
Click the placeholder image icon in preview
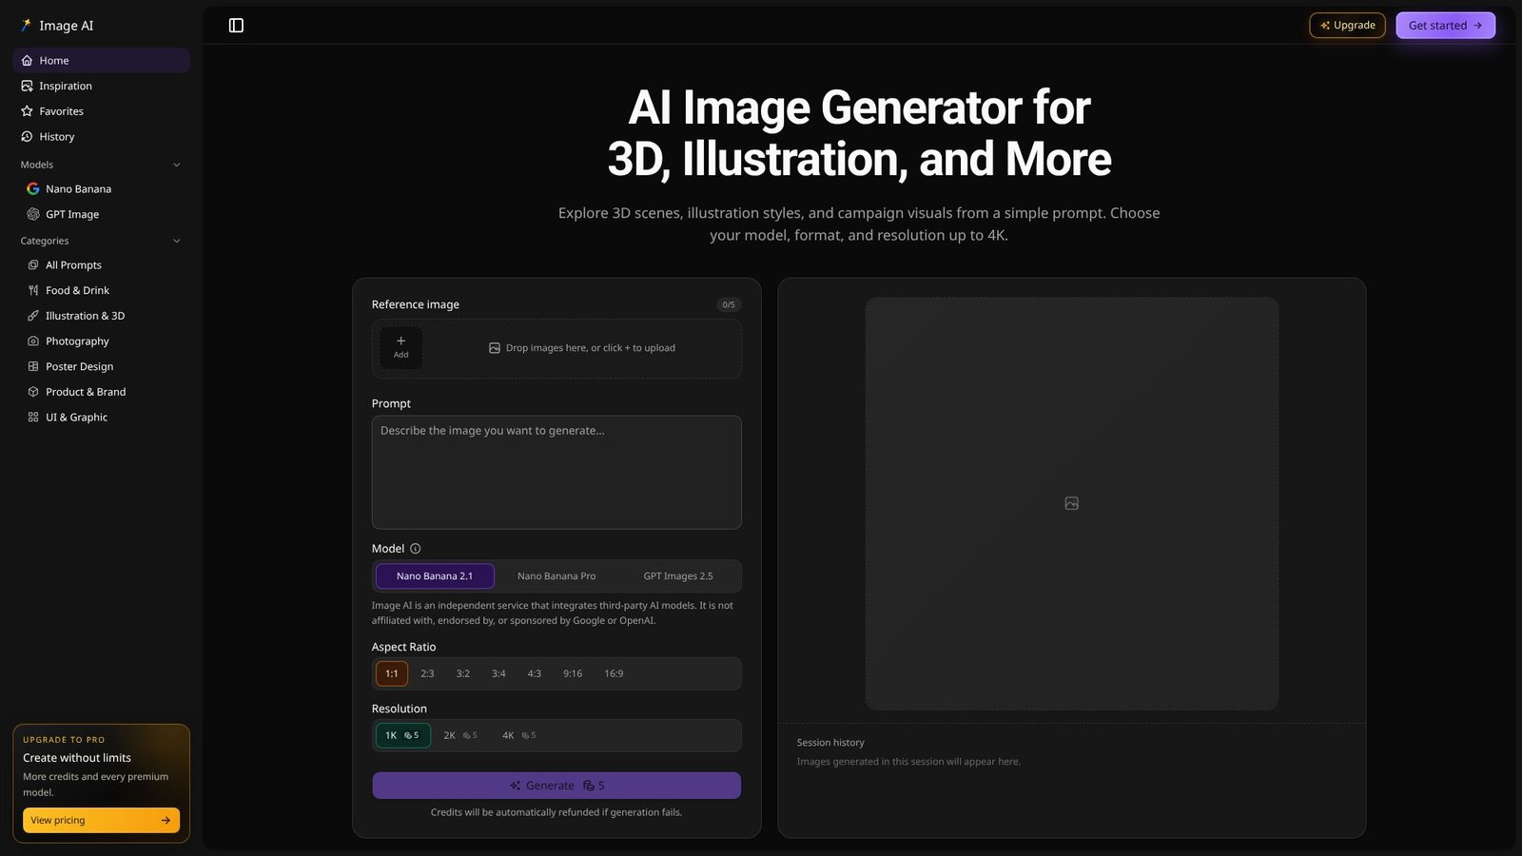1072,503
